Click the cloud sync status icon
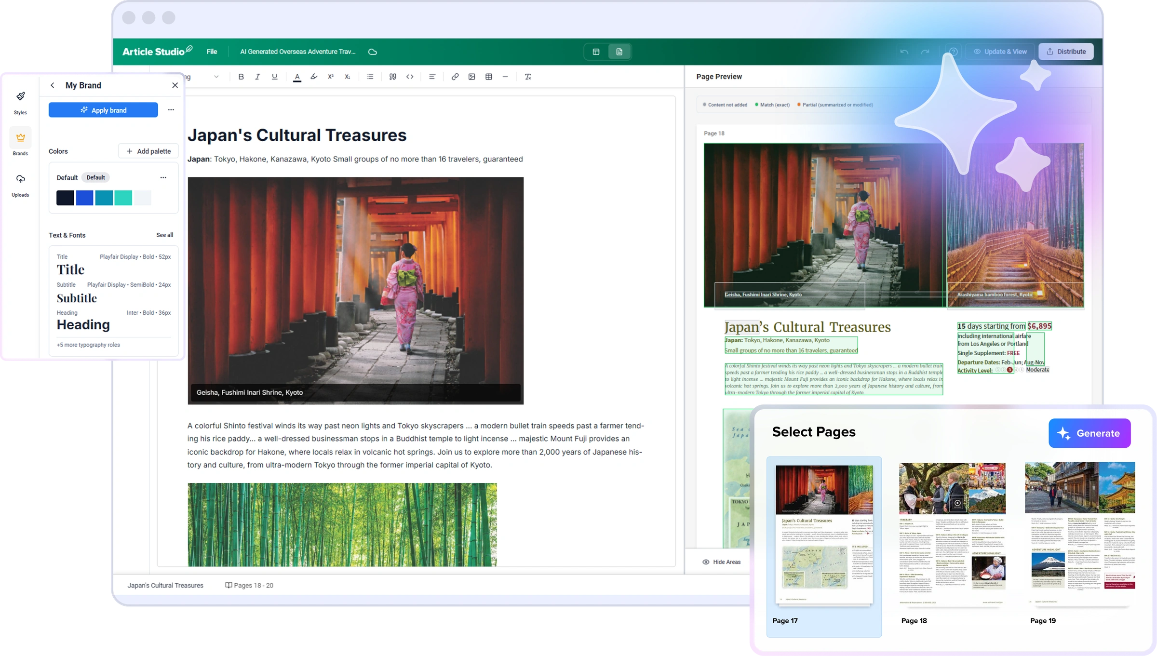 coord(373,52)
